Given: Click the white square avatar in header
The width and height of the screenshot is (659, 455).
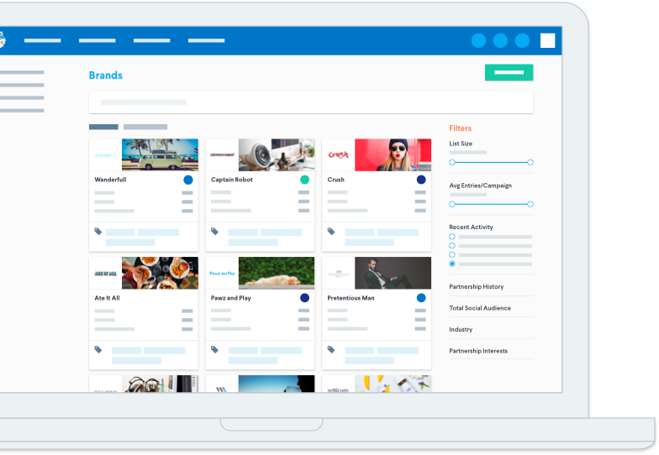Looking at the screenshot, I should tap(548, 40).
